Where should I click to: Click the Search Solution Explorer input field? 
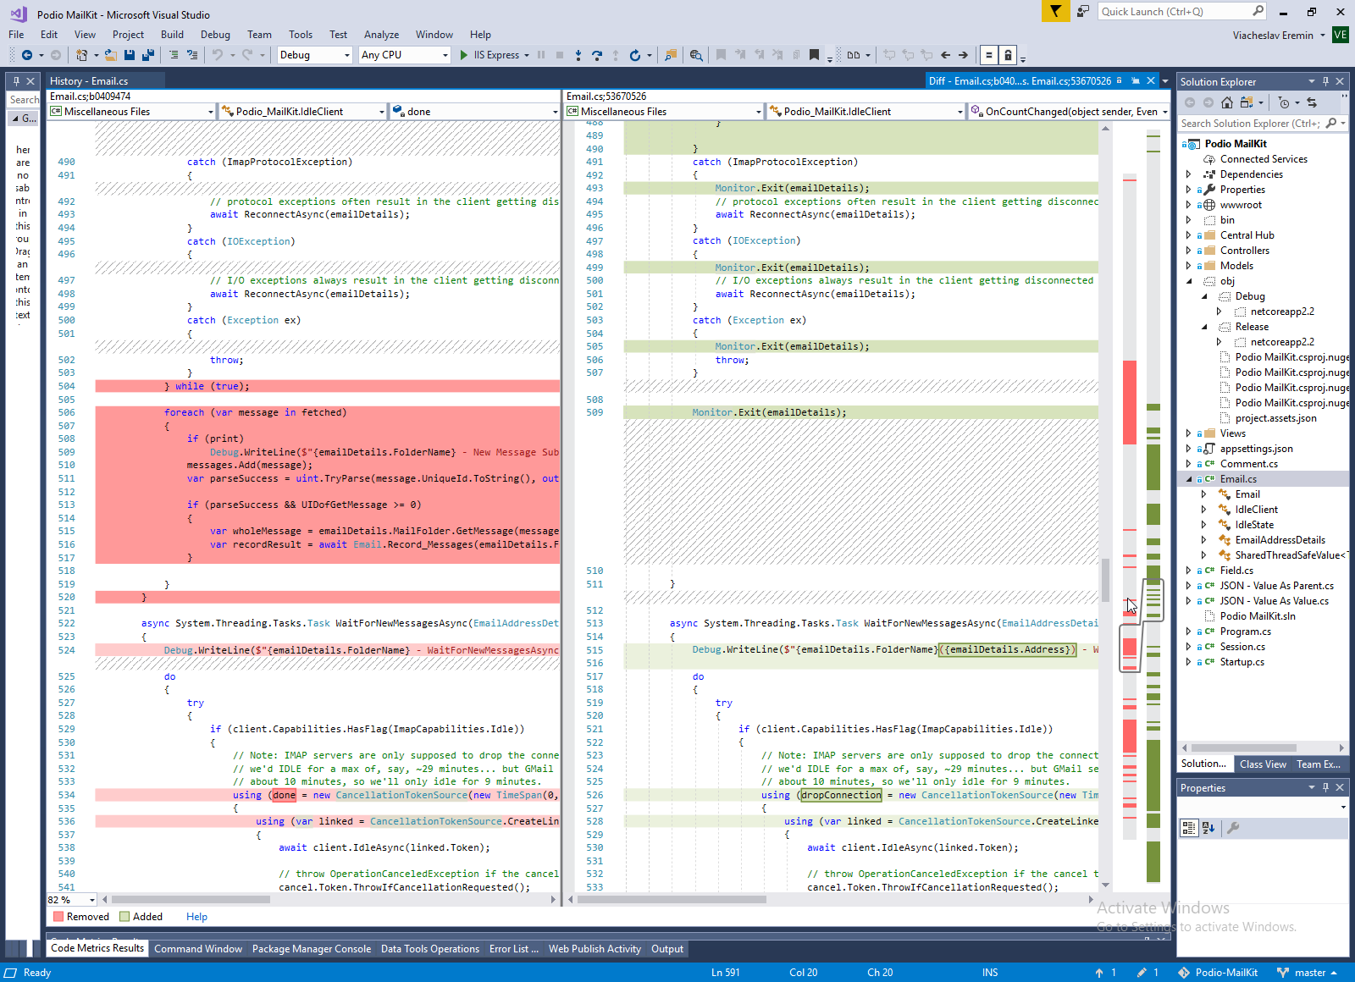point(1250,124)
